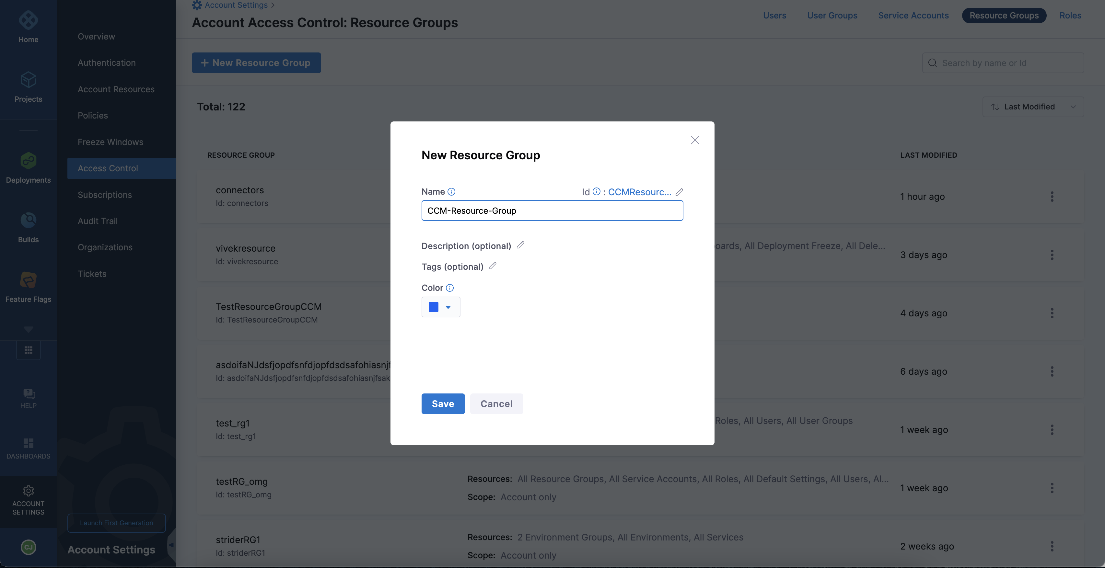This screenshot has height=568, width=1105.
Task: Click the module grid selector icon
Action: (x=28, y=350)
